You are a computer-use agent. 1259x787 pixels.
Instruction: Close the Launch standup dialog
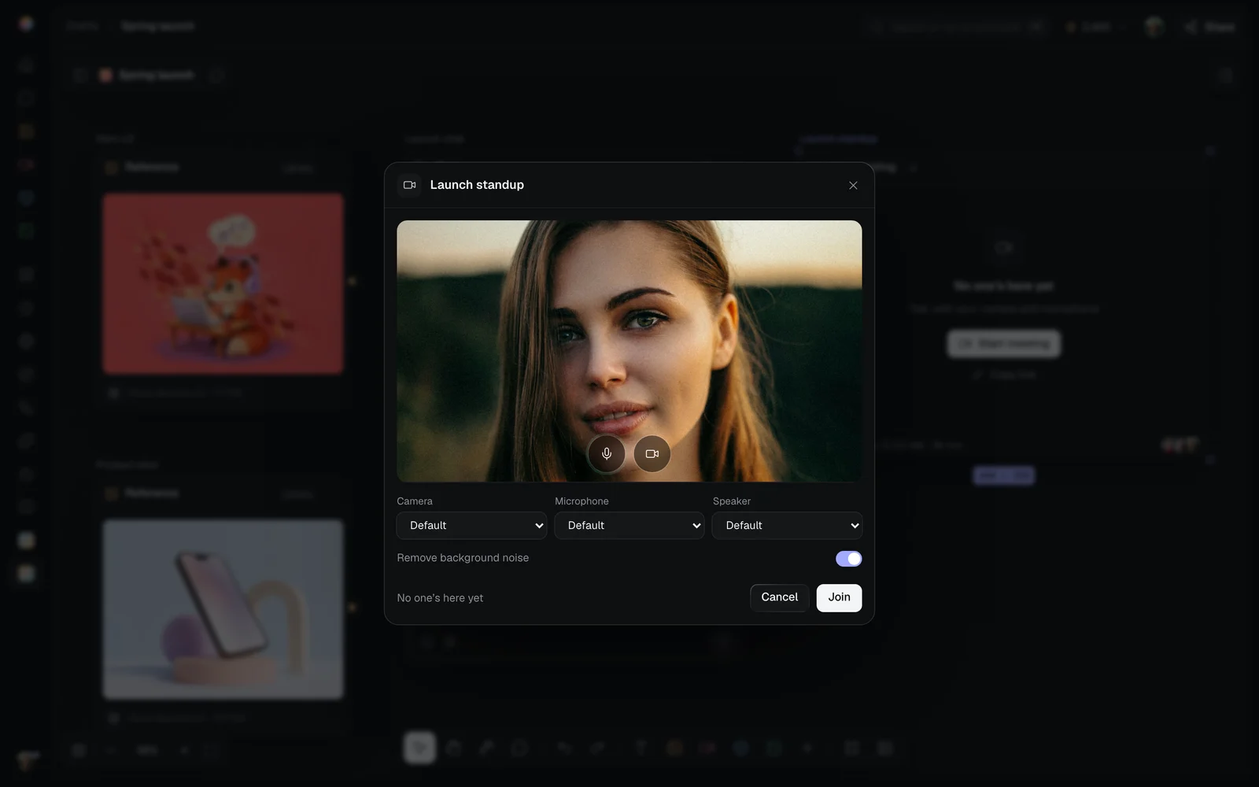point(853,186)
